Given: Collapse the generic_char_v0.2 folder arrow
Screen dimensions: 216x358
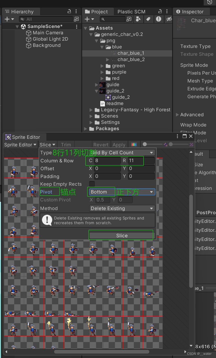Looking at the screenshot, I should tap(91, 35).
